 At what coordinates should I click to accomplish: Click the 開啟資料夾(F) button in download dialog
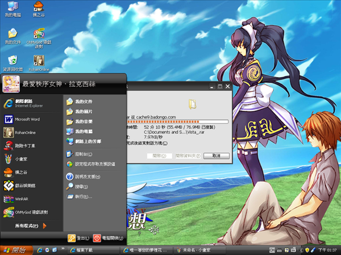click(x=188, y=156)
